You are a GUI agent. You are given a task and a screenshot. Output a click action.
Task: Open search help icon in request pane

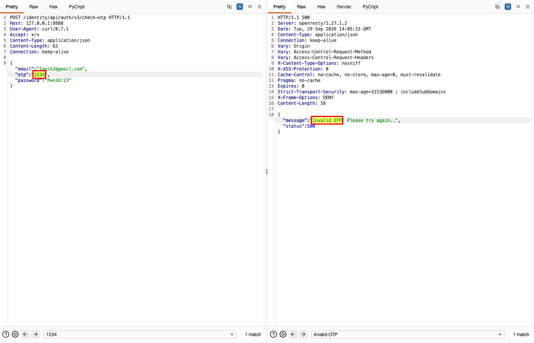click(6, 334)
